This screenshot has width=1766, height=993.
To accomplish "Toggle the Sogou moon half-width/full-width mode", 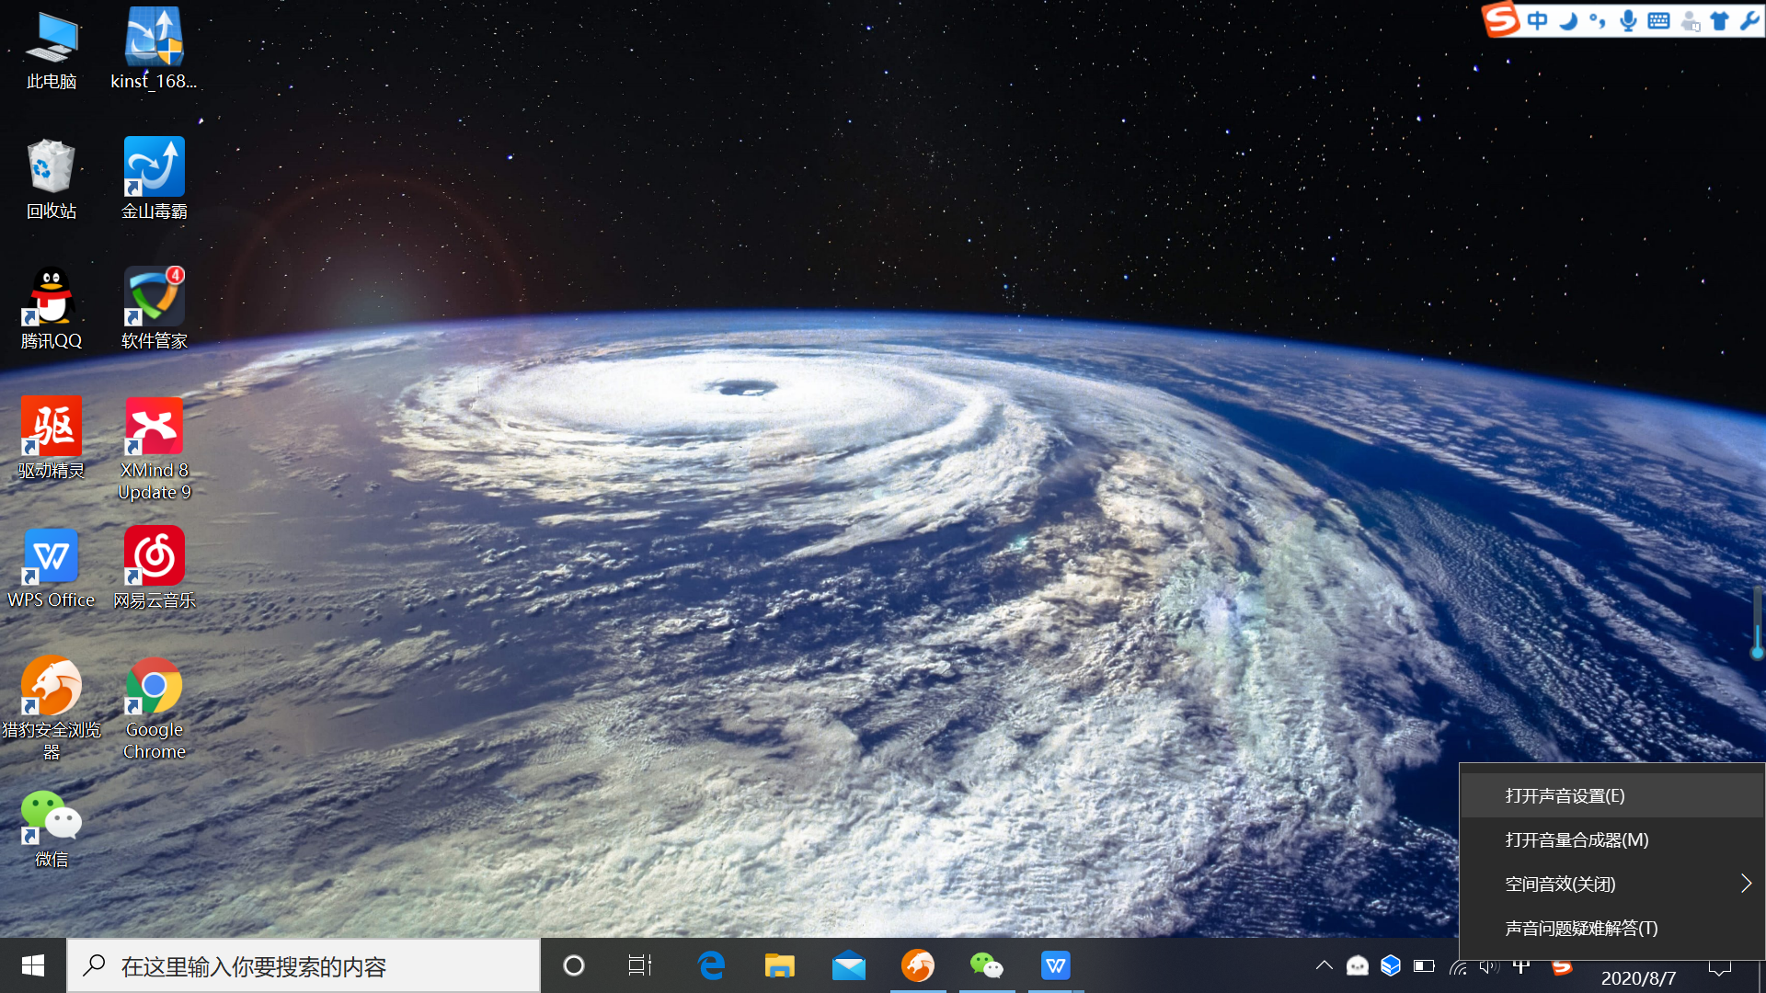I will tap(1569, 20).
